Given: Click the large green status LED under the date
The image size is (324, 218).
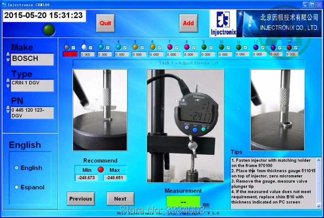Looking at the screenshot, I should coord(49,30).
